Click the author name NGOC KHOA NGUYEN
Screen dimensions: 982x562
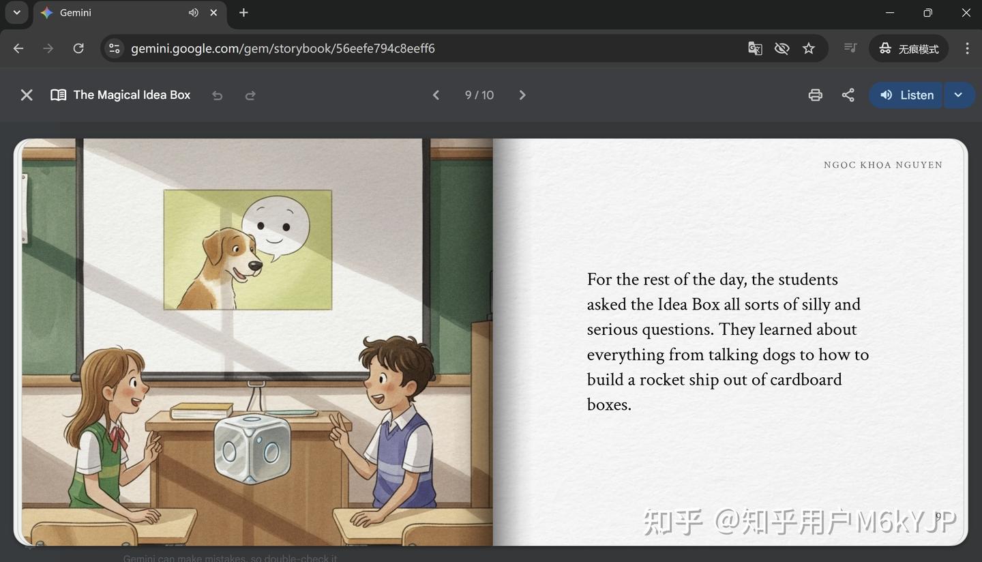(x=883, y=165)
